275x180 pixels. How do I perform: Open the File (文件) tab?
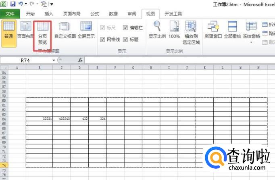10,14
